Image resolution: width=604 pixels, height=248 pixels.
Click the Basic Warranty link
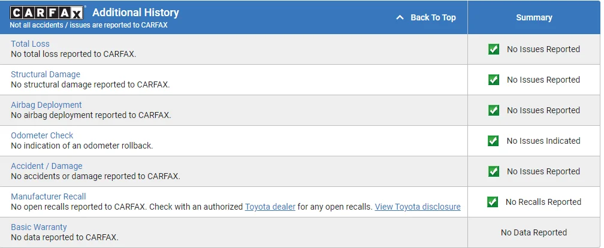pyautogui.click(x=39, y=227)
